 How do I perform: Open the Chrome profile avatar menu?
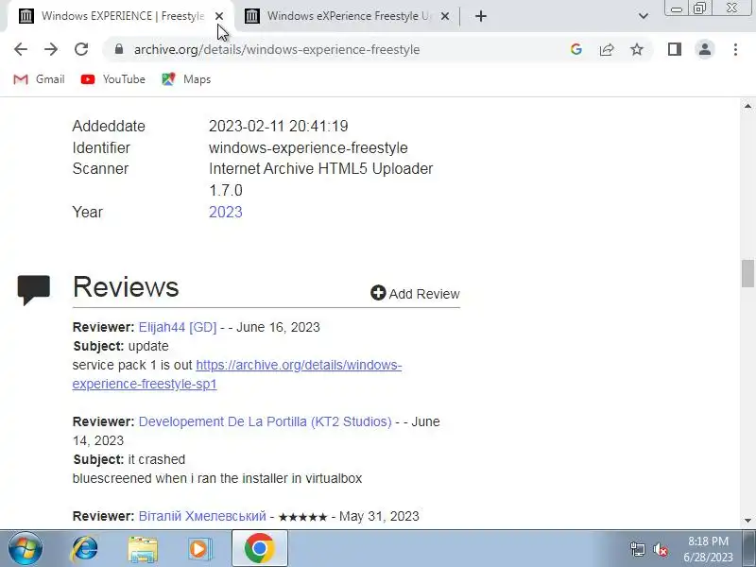[x=704, y=49]
